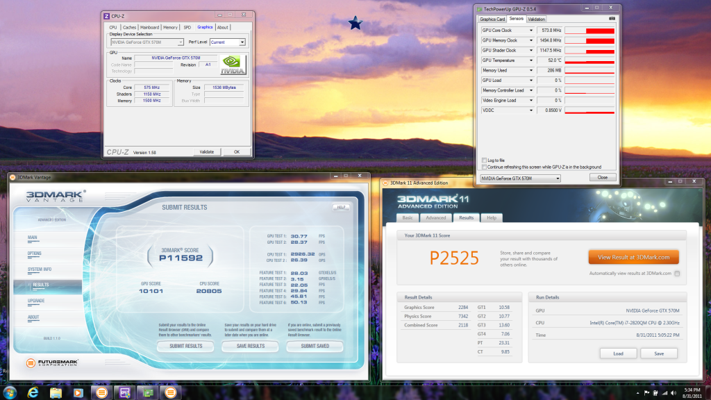Click the 3DMark Vantage title bar icon
This screenshot has width=711, height=400.
(x=12, y=177)
